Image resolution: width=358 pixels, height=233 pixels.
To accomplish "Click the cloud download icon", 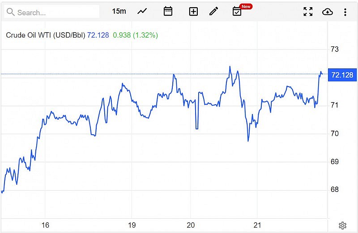I will tap(328, 12).
